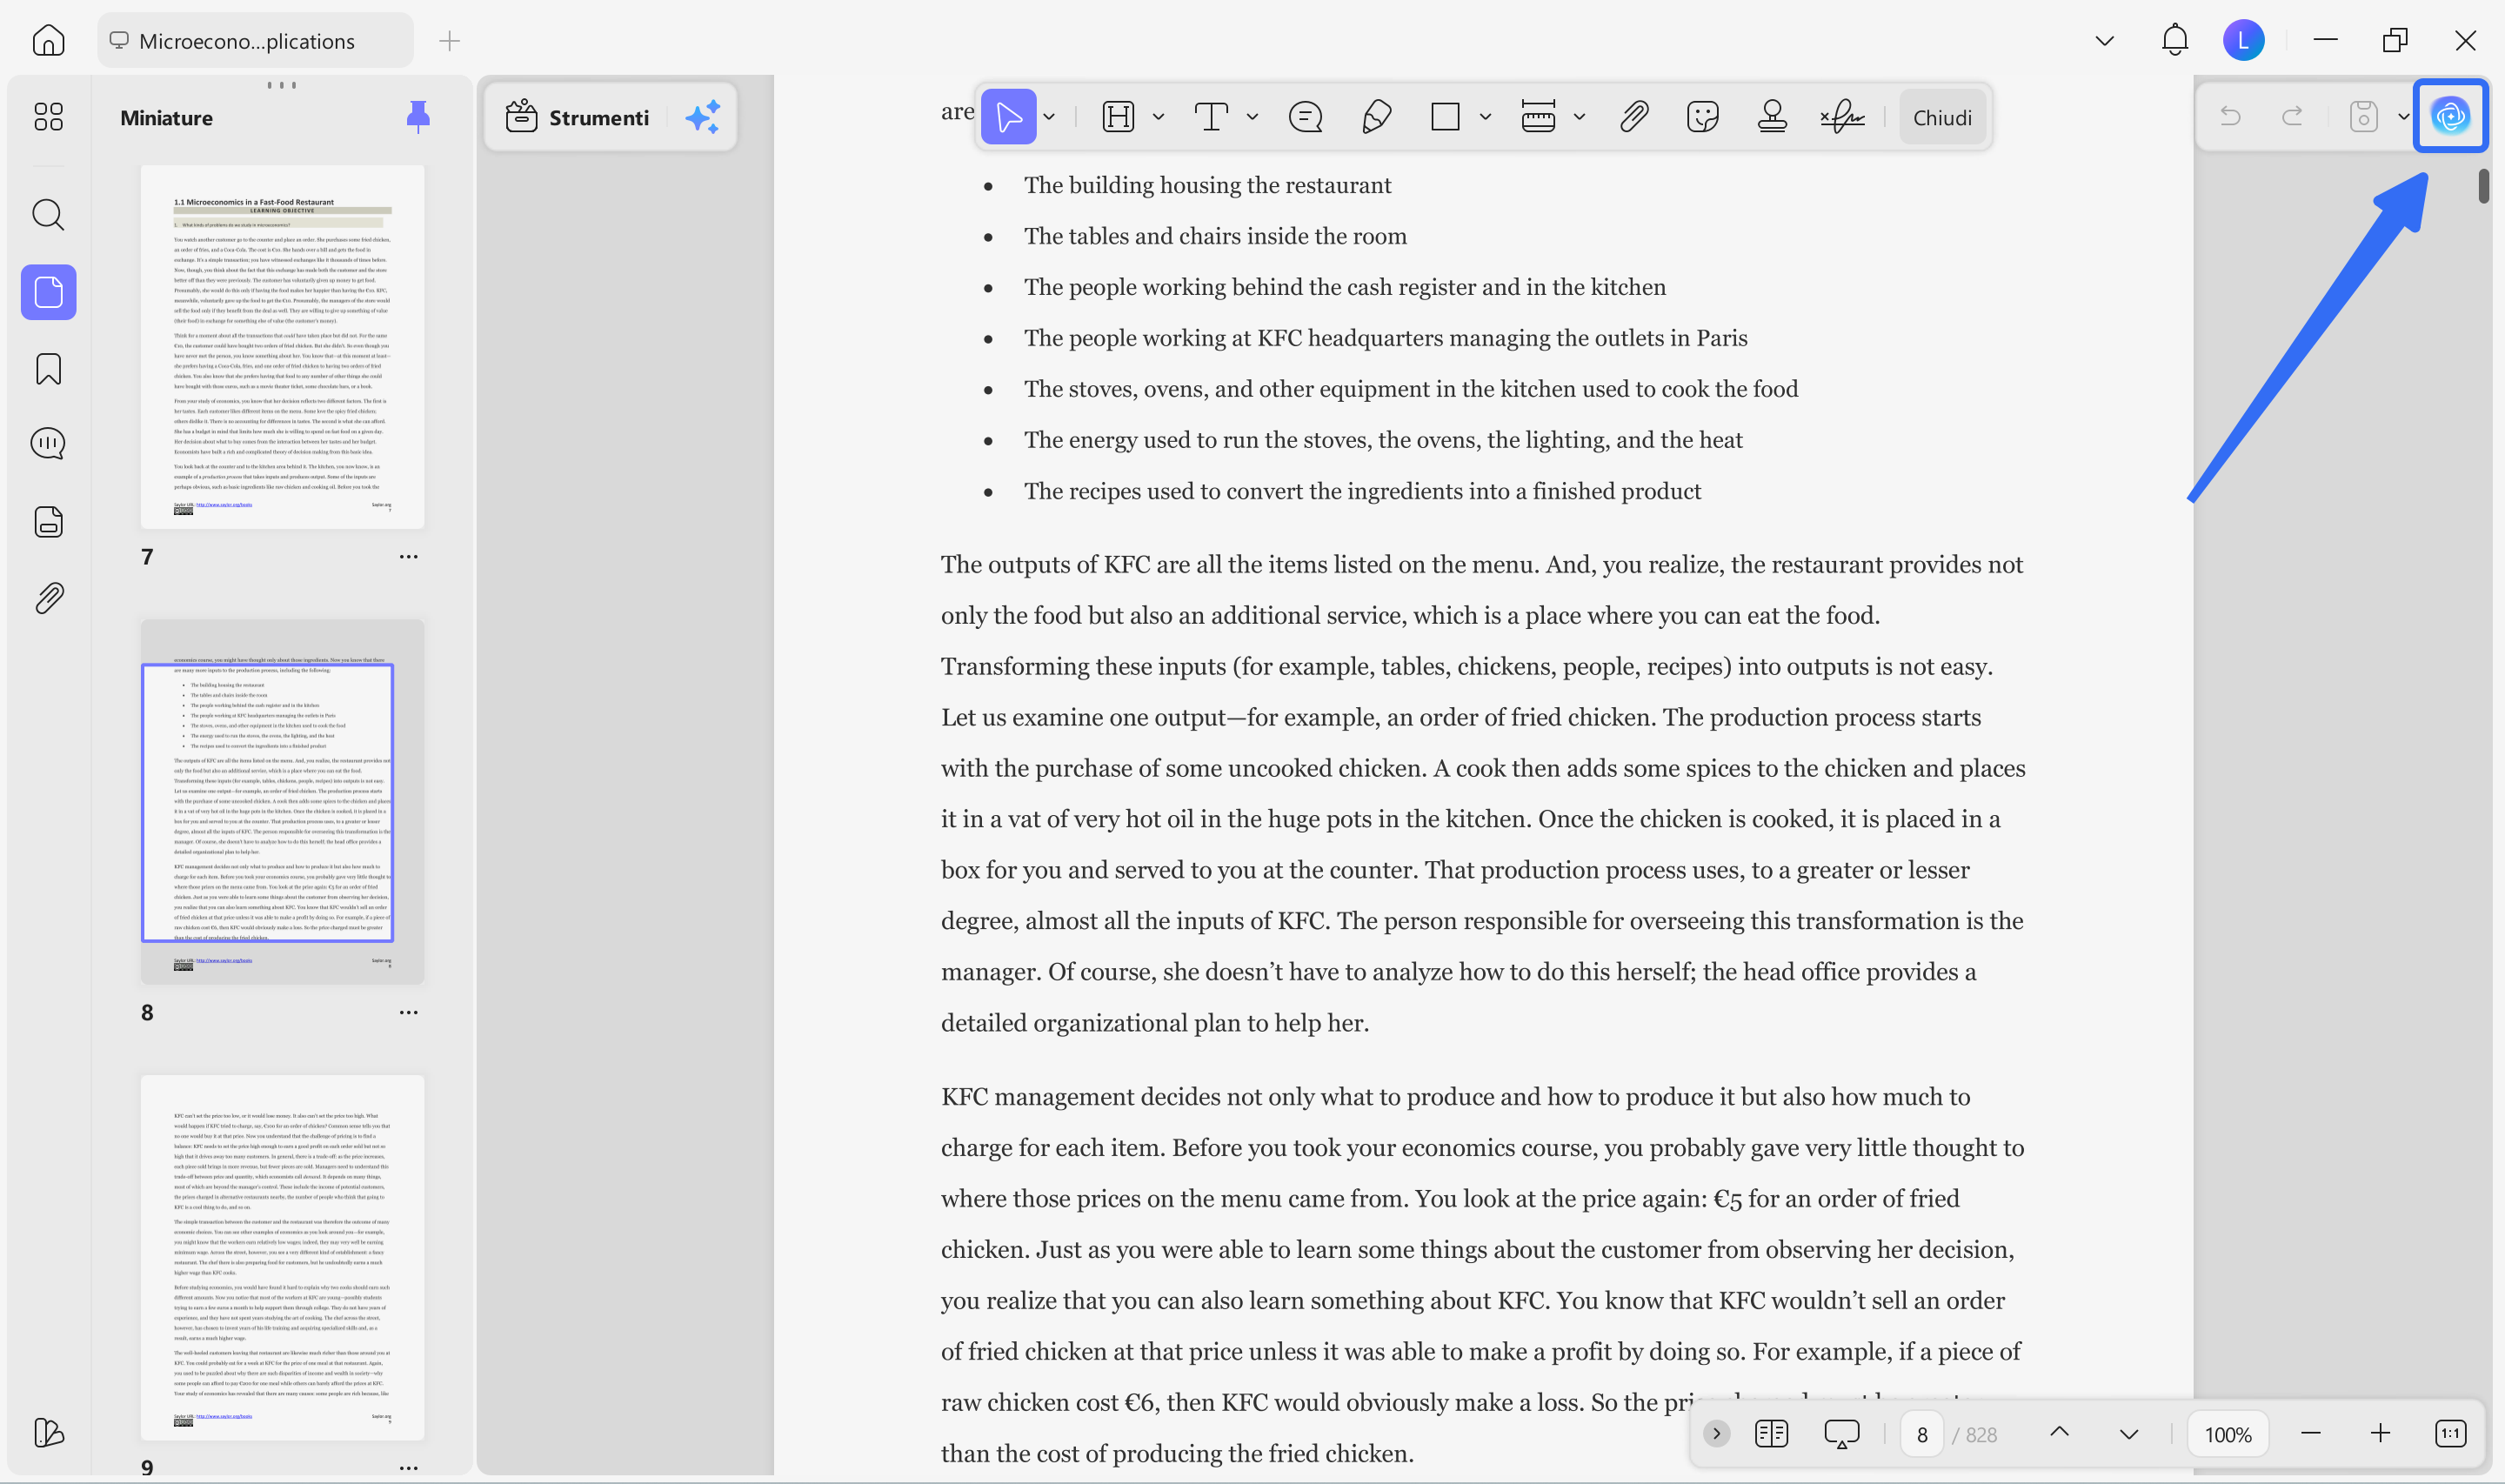Image resolution: width=2505 pixels, height=1484 pixels.
Task: Go to next page with down chevron
Action: (2129, 1434)
